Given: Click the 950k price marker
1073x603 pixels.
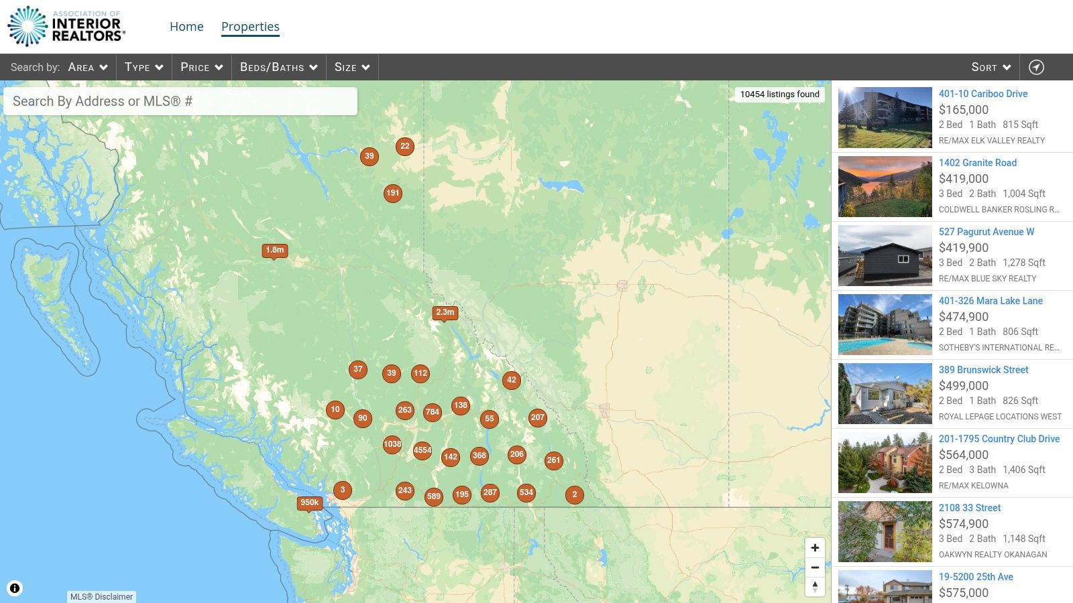Looking at the screenshot, I should (x=309, y=503).
